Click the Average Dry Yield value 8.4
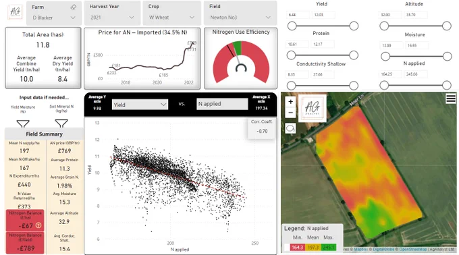 (62, 79)
